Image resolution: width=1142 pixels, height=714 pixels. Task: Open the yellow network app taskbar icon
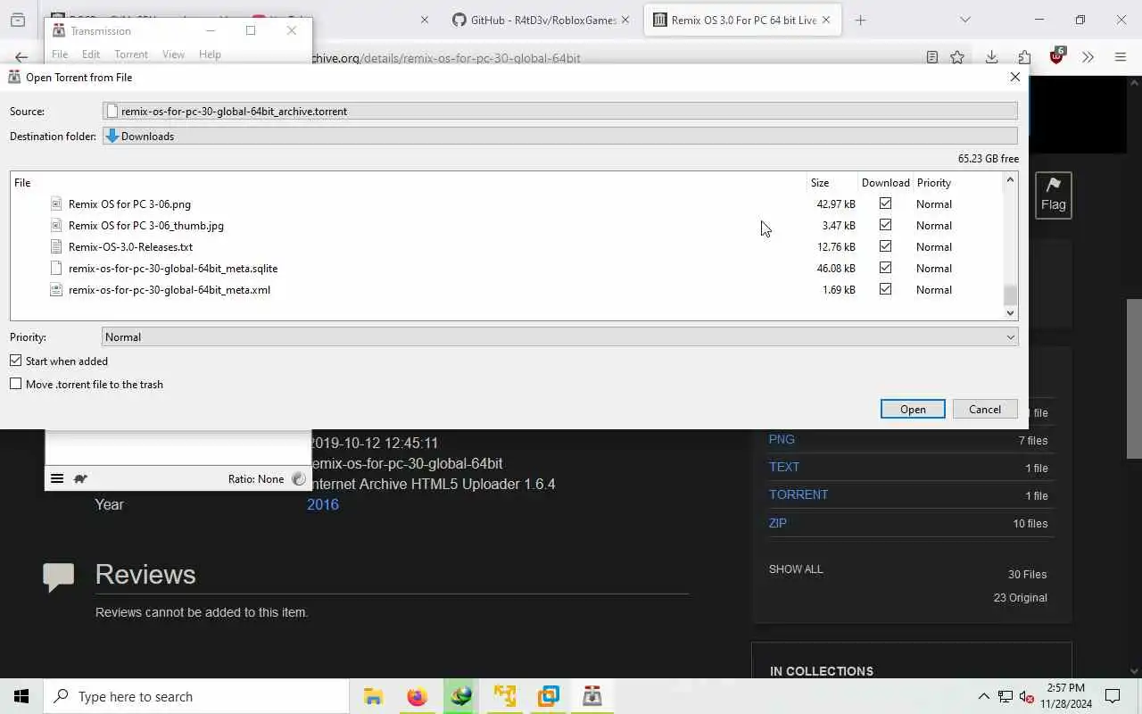coord(504,696)
